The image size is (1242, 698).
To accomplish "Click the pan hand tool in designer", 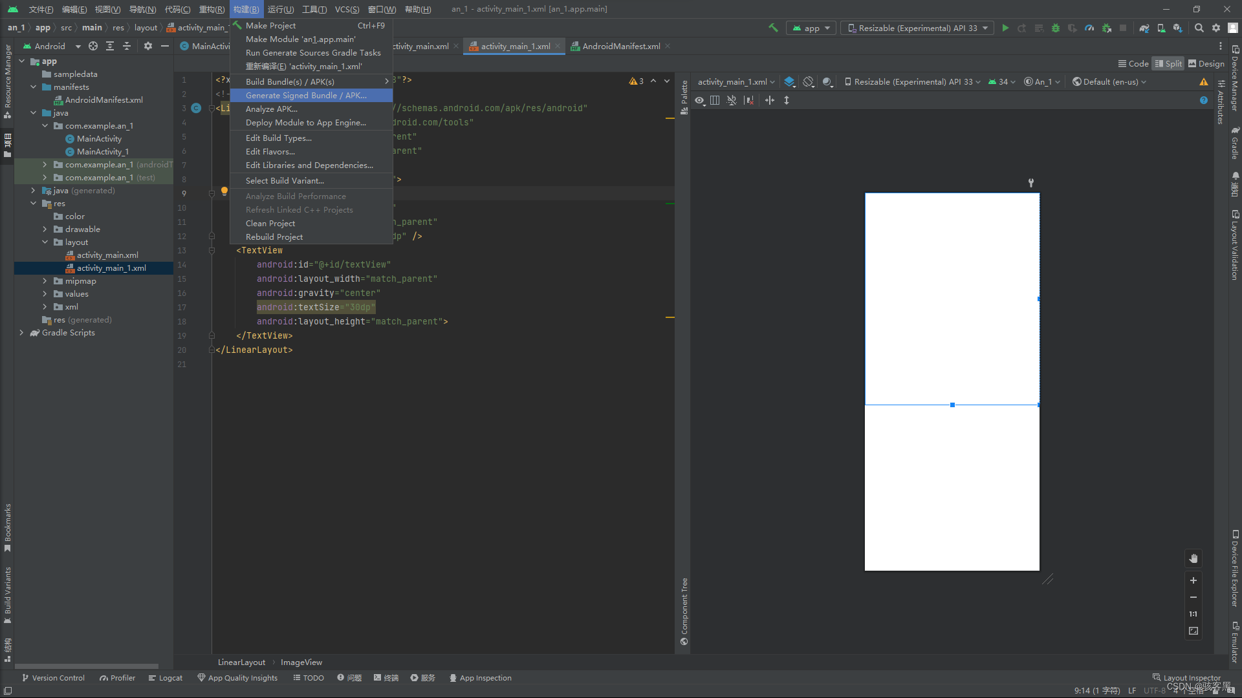I will pos(1193,558).
